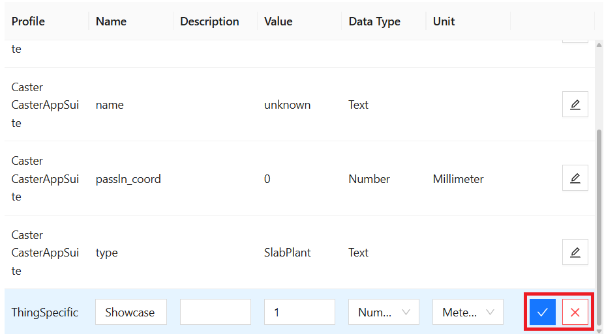Edit the passIn_coord property row
Image resolution: width=604 pixels, height=334 pixels.
[575, 178]
